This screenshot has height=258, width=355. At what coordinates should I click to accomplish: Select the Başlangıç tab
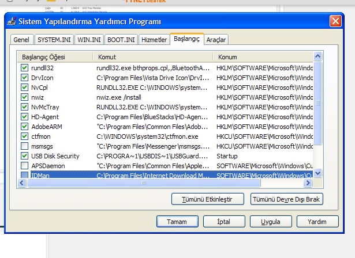pyautogui.click(x=187, y=39)
